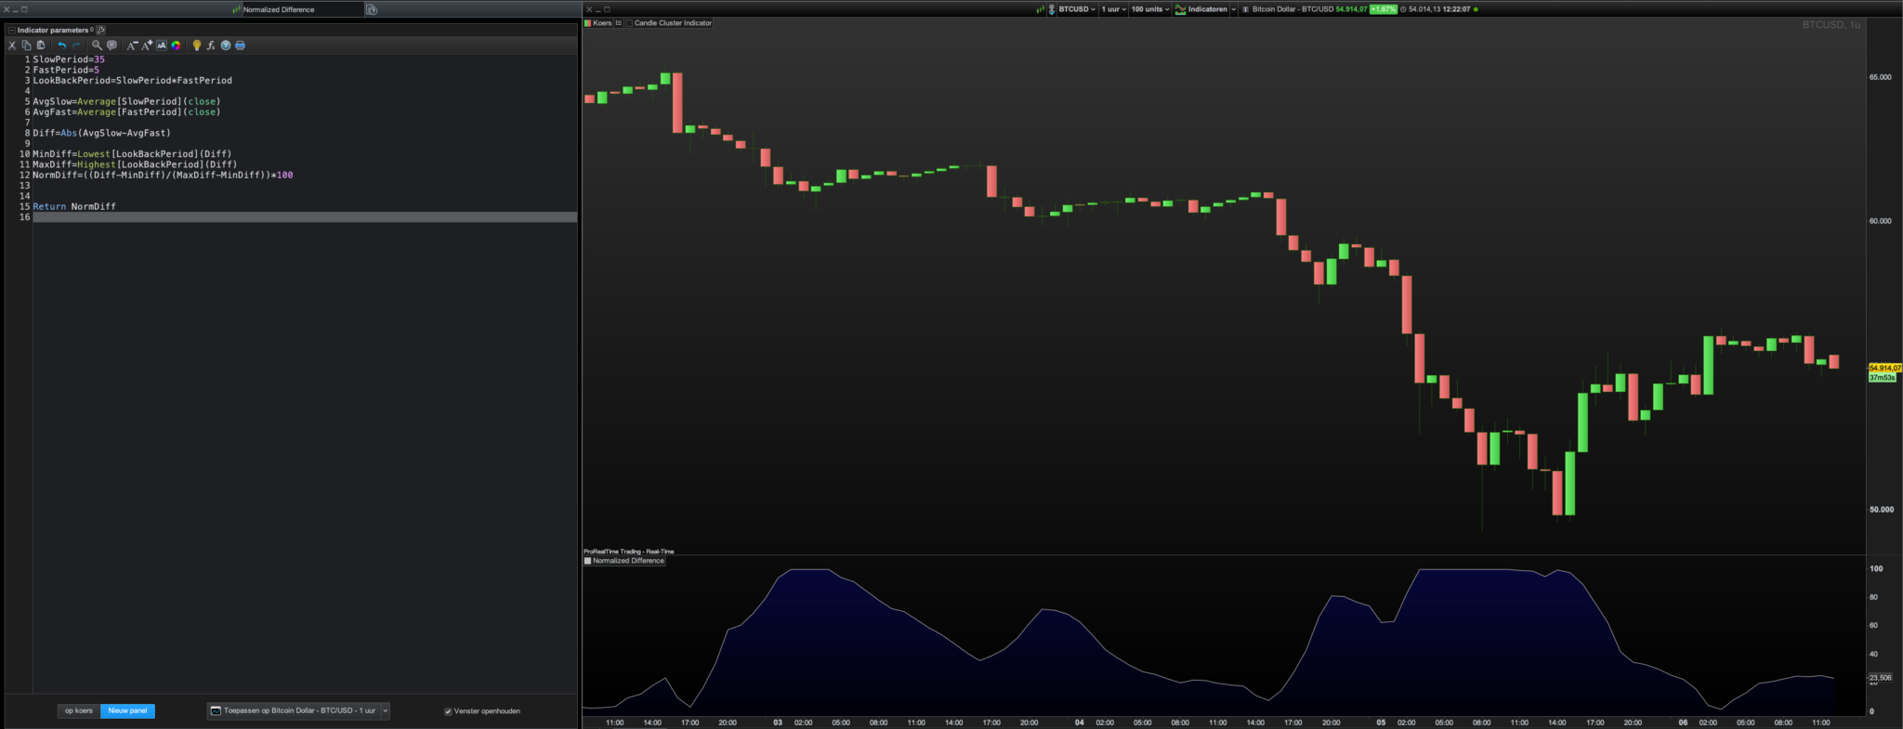Click info icon before Bitcoin Dollar title
Viewport: 1903px width, 729px height.
(1245, 9)
